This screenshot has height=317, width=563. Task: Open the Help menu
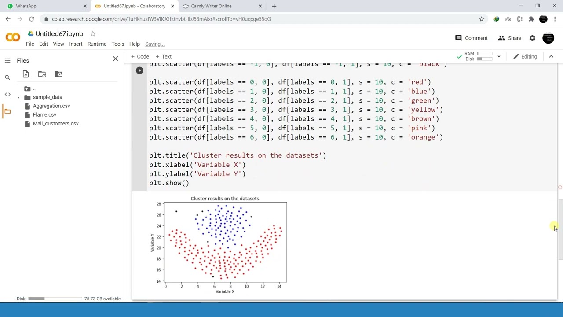pos(134,44)
